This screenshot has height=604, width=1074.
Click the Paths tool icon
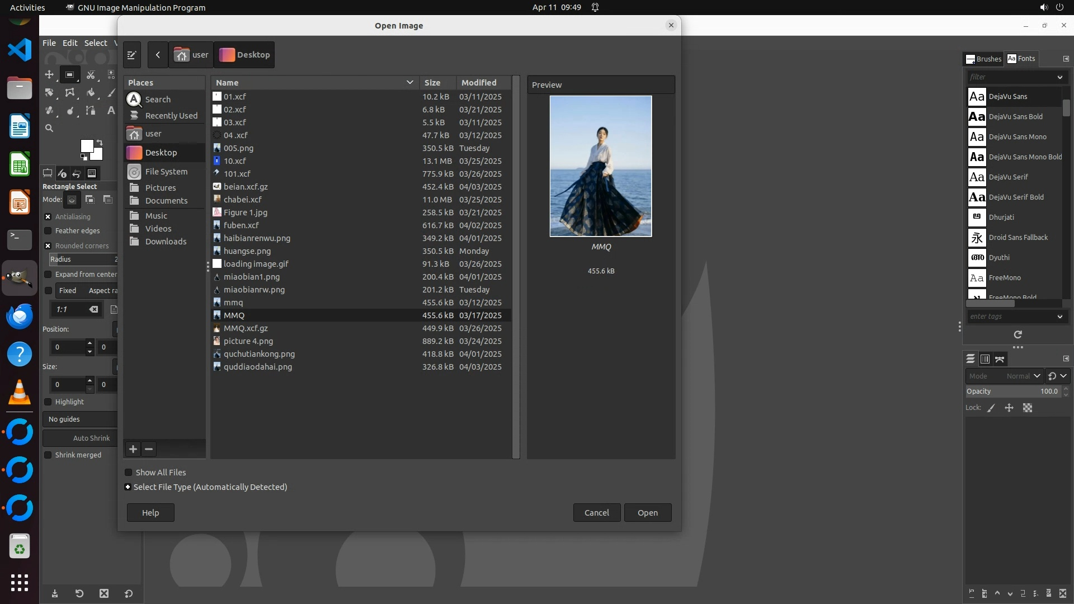point(91,111)
